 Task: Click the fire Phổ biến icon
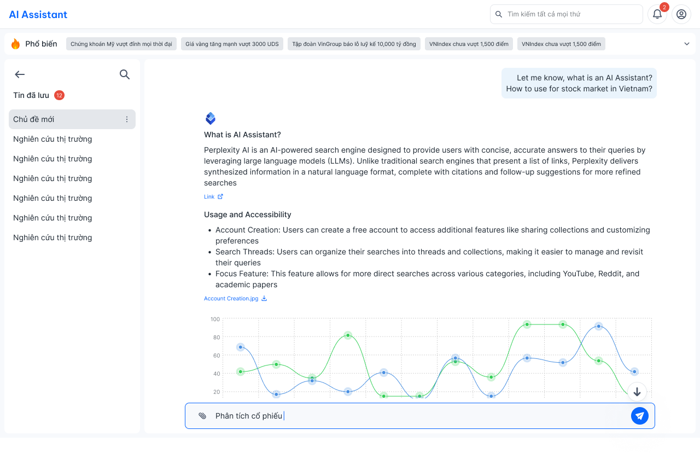(15, 44)
